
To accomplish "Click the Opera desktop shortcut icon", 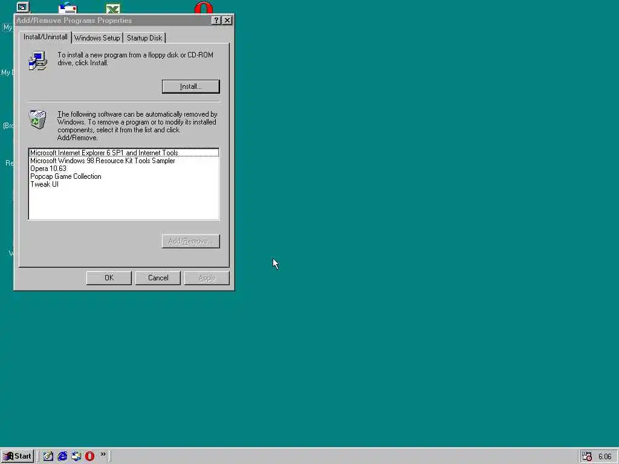I will click(203, 7).
